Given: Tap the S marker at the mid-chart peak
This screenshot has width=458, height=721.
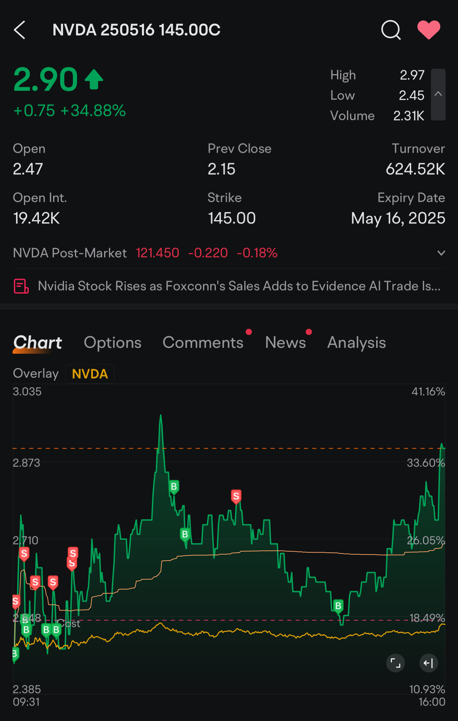Looking at the screenshot, I should pos(236,496).
